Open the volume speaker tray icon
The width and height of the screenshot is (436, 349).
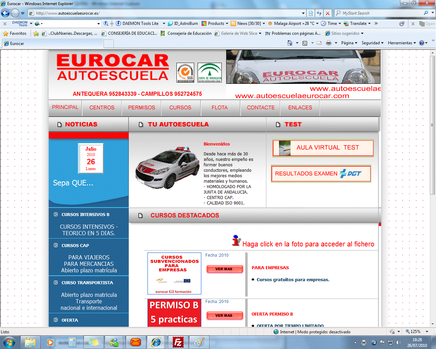(x=399, y=343)
